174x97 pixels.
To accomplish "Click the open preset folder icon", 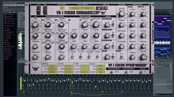I will click(102, 8).
